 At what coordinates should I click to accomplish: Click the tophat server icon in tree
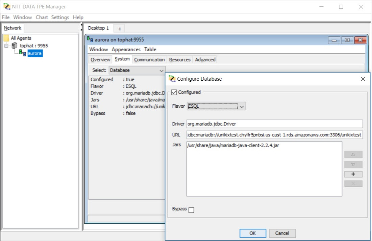[15, 45]
